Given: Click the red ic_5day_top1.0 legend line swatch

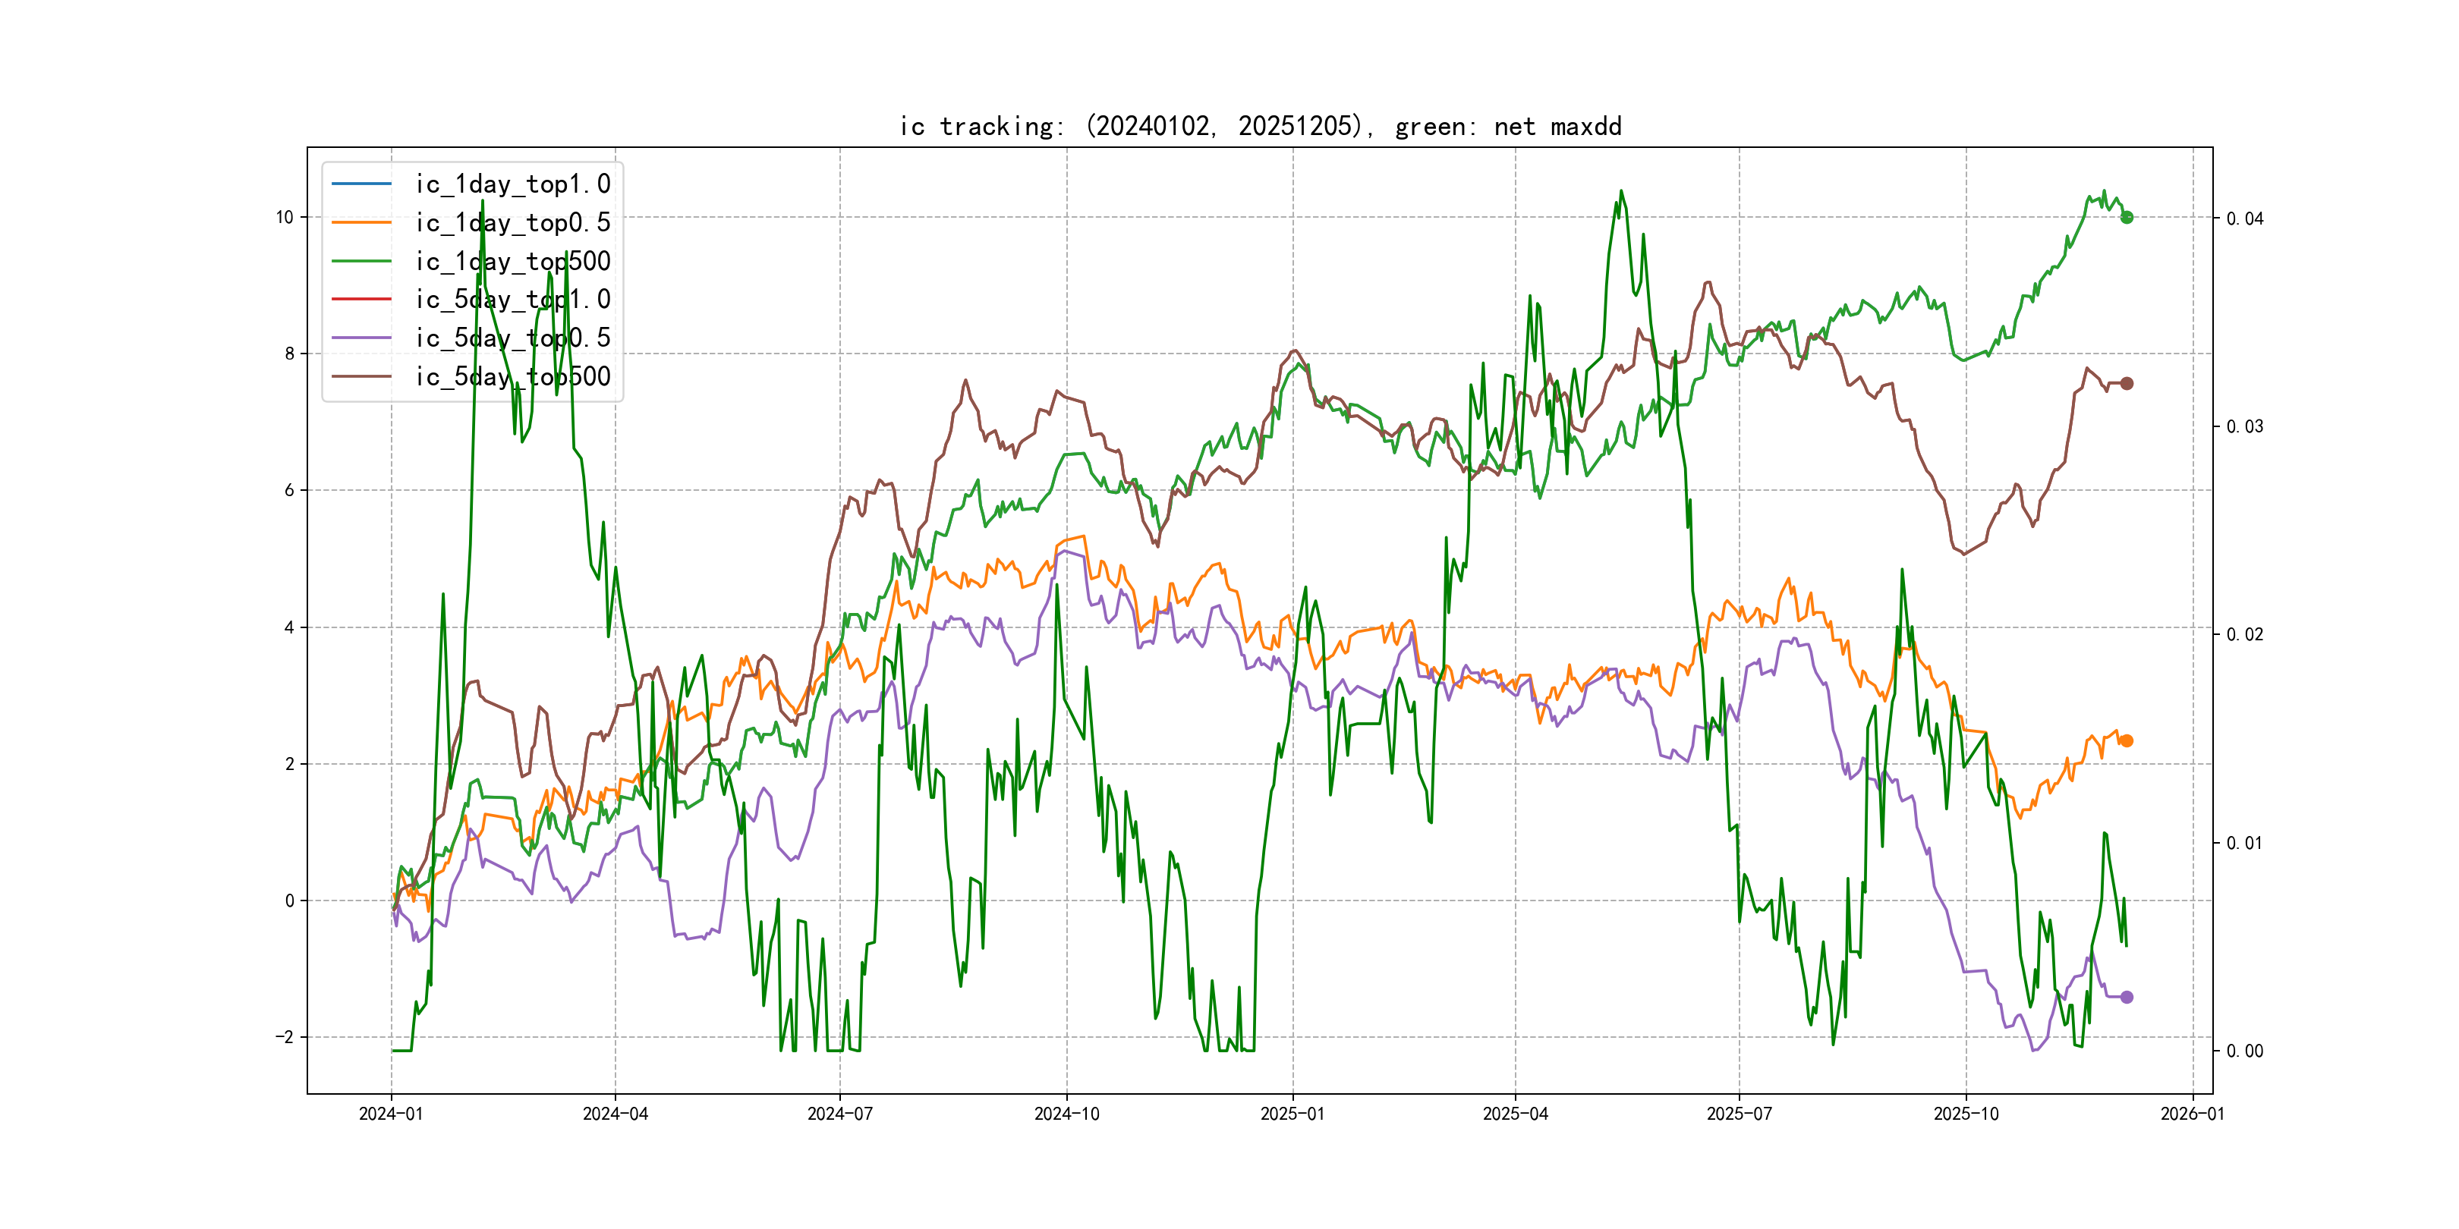Looking at the screenshot, I should coord(361,300).
